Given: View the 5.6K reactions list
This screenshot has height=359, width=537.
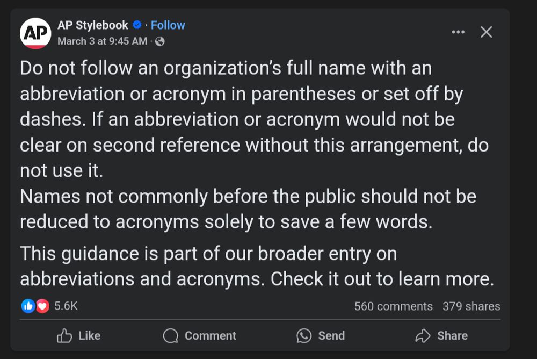Looking at the screenshot, I should click(66, 306).
